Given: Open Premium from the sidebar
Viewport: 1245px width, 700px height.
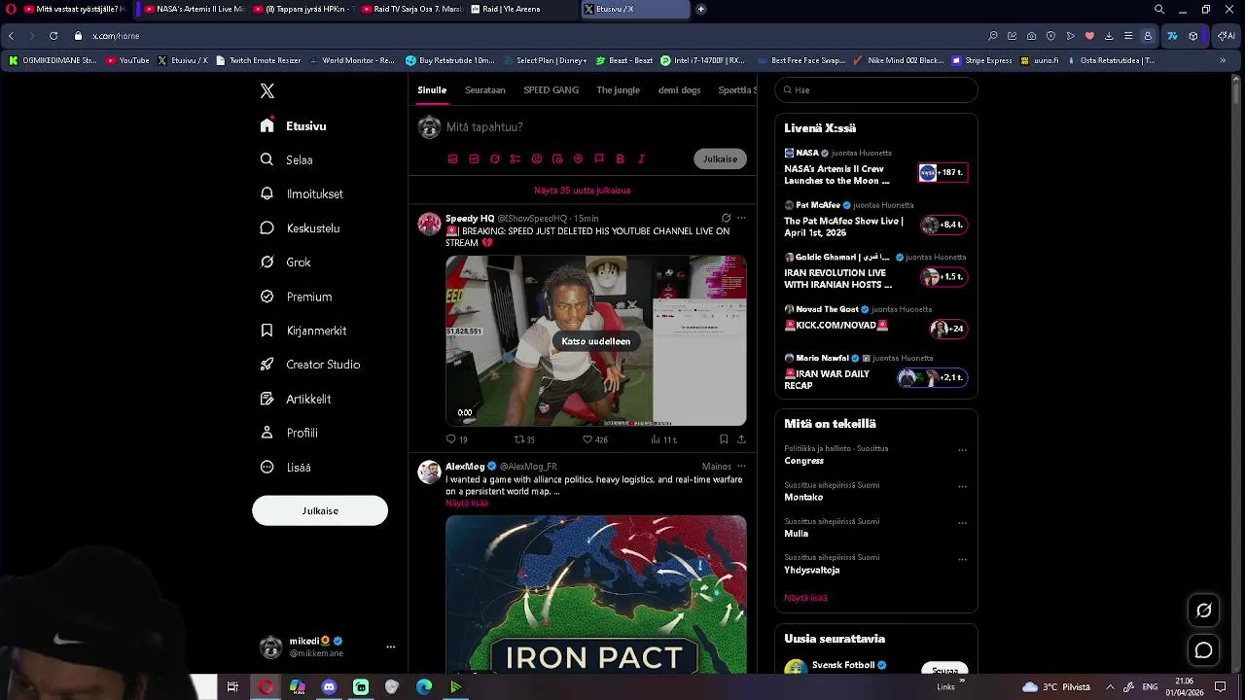Looking at the screenshot, I should point(297,297).
